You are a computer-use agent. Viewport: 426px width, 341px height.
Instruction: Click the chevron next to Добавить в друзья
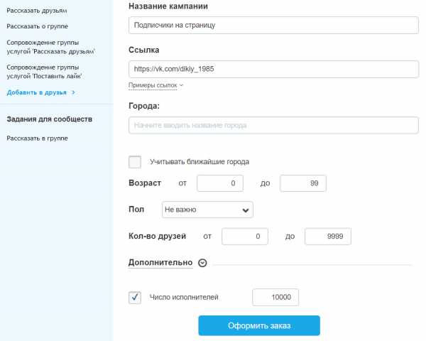73,92
